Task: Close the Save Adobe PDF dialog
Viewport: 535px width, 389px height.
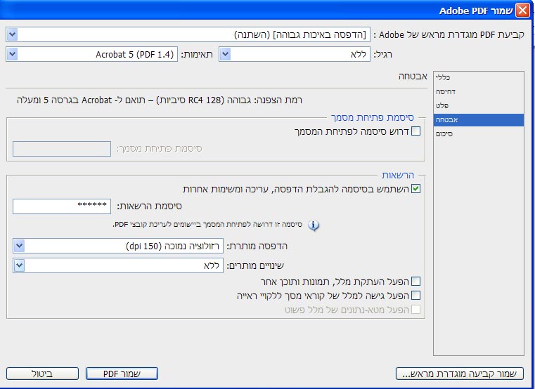Action: [523, 11]
